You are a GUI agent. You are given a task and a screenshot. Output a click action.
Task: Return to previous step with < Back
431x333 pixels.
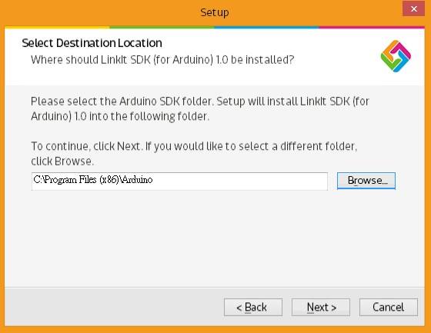(253, 307)
